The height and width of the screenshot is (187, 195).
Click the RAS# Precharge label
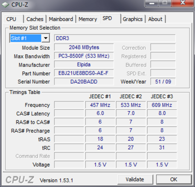point(30,131)
